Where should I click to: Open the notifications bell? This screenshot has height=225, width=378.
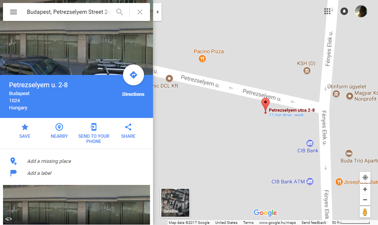(x=344, y=11)
